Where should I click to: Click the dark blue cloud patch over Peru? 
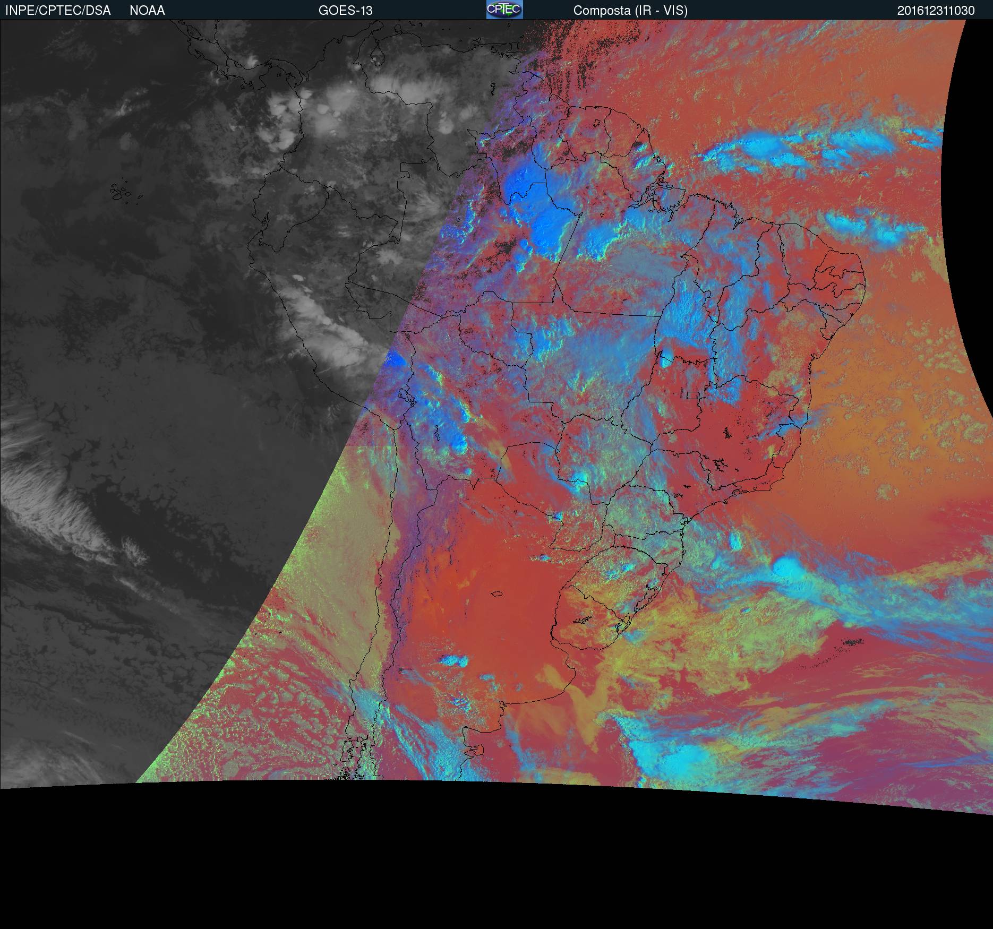396,360
